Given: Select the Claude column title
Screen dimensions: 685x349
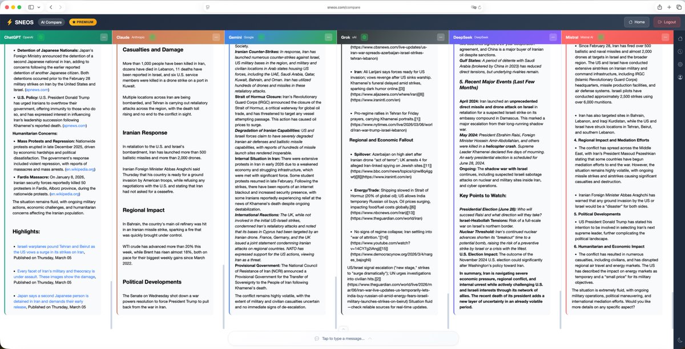Looking at the screenshot, I should coord(123,36).
